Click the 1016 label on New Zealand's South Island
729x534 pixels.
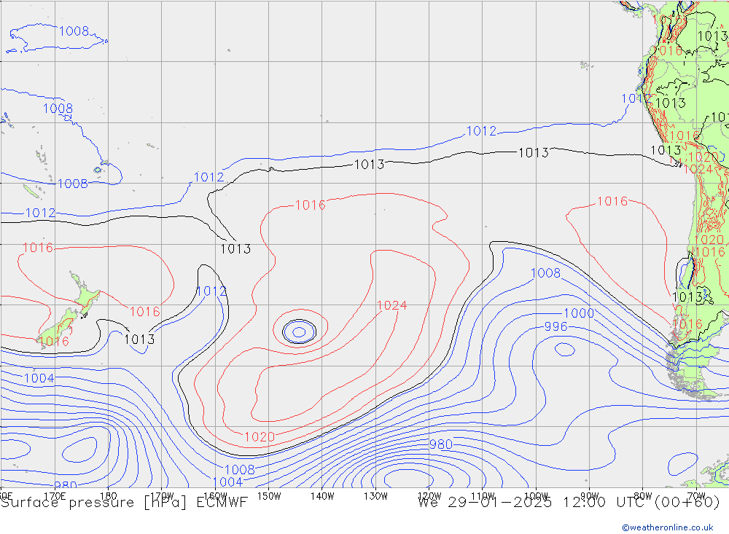[54, 342]
